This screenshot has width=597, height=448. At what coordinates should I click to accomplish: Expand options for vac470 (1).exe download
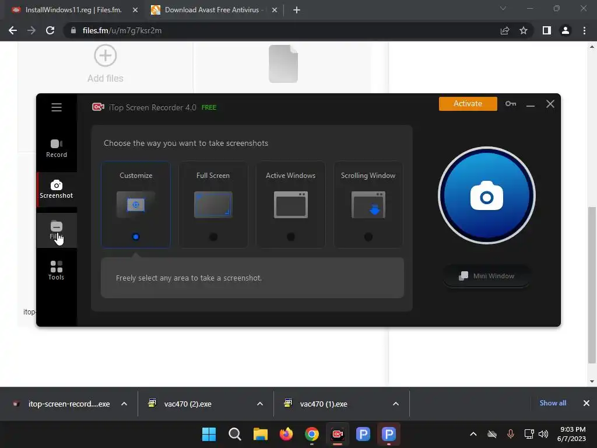pos(396,404)
